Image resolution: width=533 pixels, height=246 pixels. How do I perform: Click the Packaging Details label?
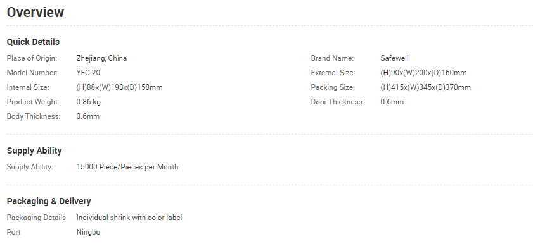click(x=36, y=218)
